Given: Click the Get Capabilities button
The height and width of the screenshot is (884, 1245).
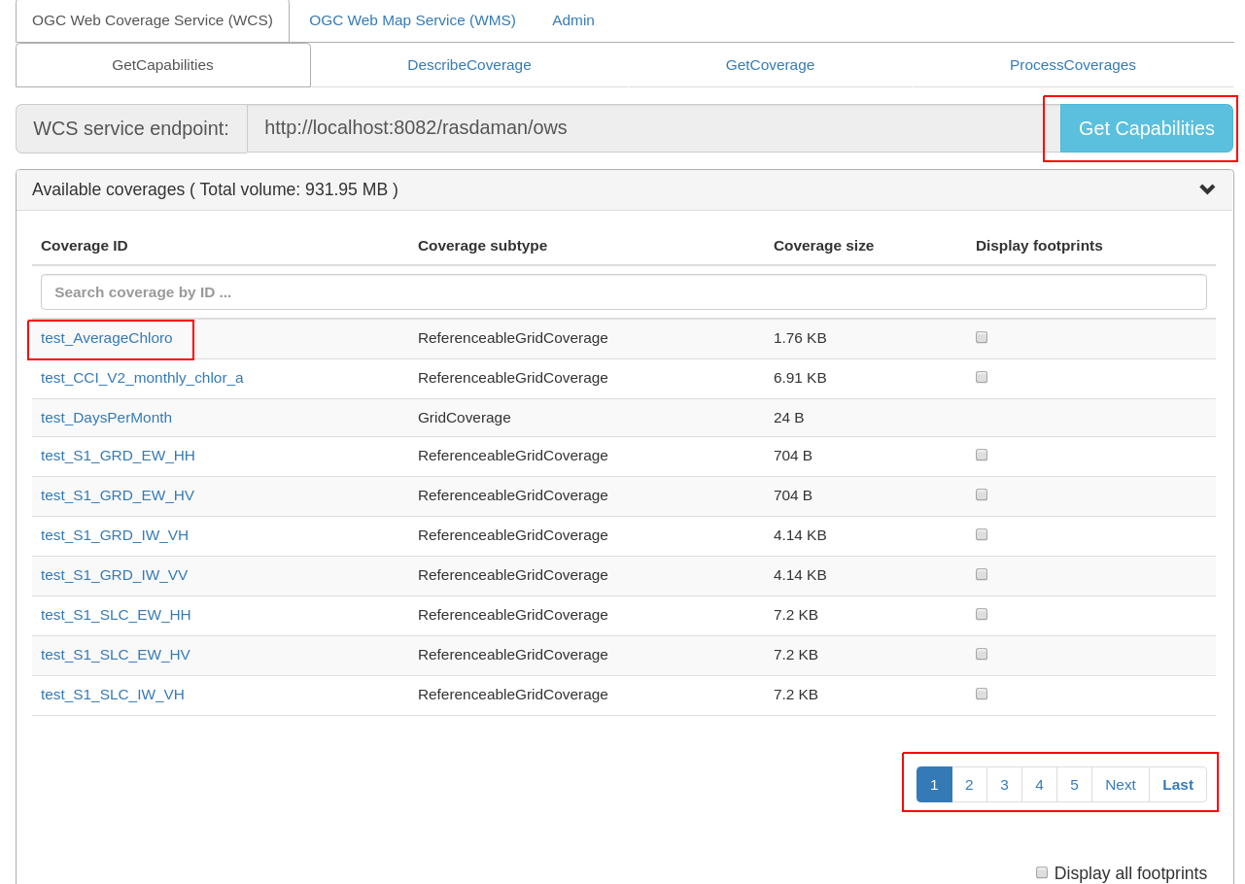Looking at the screenshot, I should 1146,127.
